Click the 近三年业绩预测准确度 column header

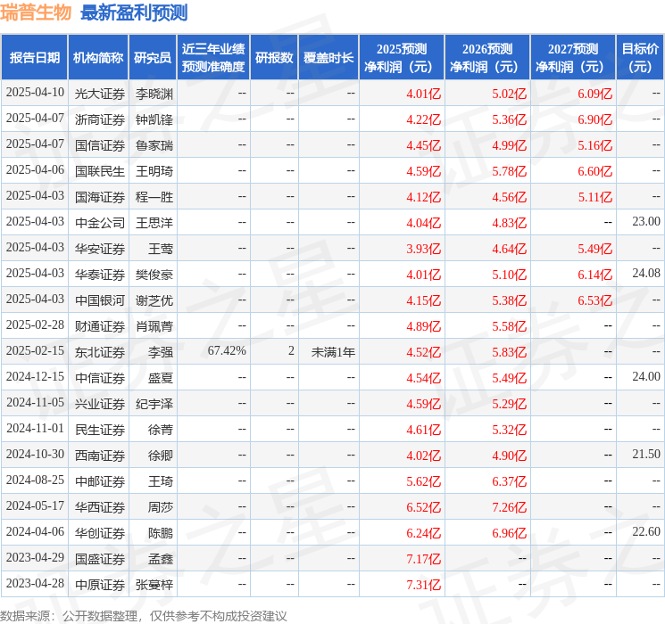(213, 58)
